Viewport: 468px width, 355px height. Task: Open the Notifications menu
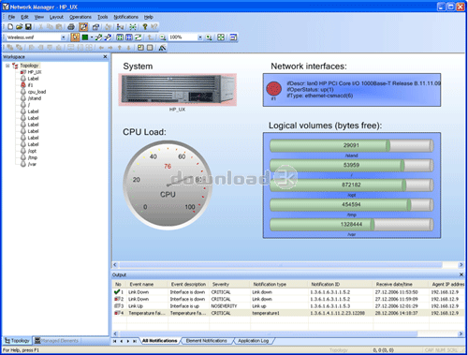pyautogui.click(x=125, y=17)
